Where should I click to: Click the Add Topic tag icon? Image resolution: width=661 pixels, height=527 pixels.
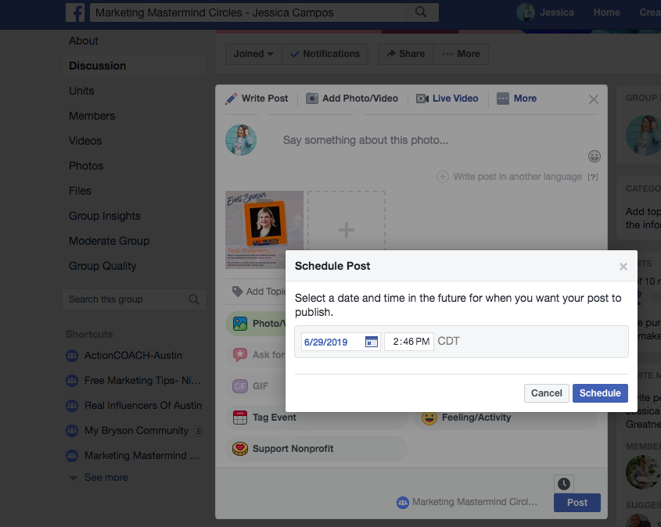point(237,292)
